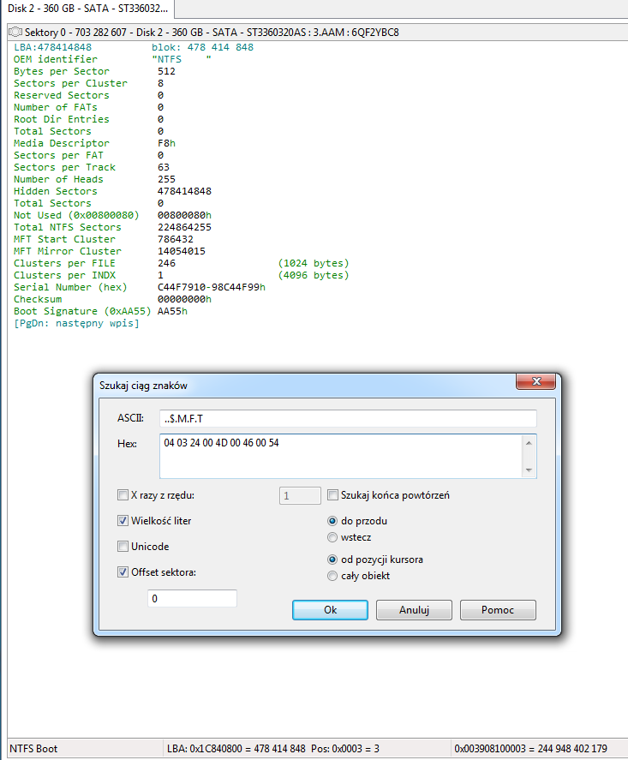Click Media Descriptor value F8h
This screenshot has width=628, height=760.
(166, 143)
